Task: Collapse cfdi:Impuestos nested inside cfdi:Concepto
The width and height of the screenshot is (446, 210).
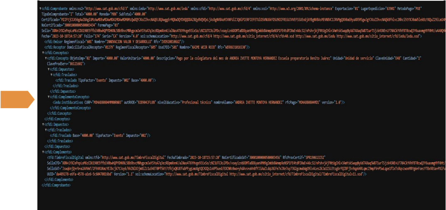Action: point(48,69)
